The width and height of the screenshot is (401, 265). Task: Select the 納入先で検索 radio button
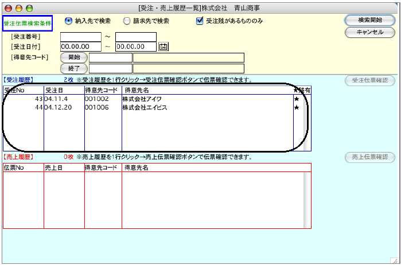point(69,21)
